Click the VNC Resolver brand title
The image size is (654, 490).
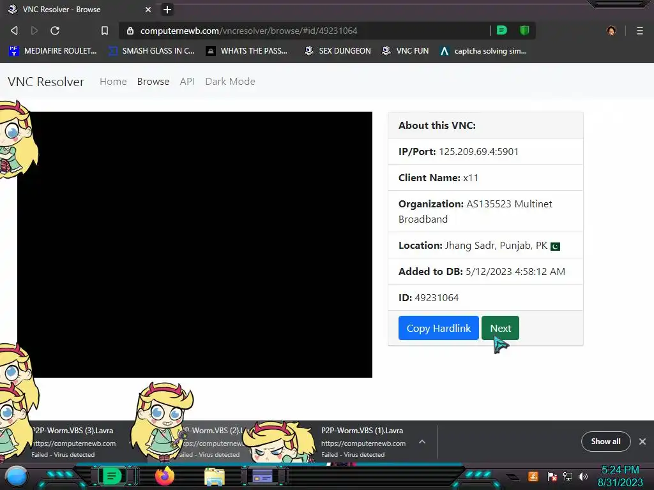pyautogui.click(x=46, y=82)
